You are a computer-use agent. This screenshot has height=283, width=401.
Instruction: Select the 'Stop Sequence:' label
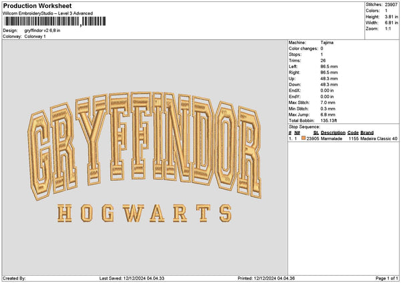(x=304, y=127)
